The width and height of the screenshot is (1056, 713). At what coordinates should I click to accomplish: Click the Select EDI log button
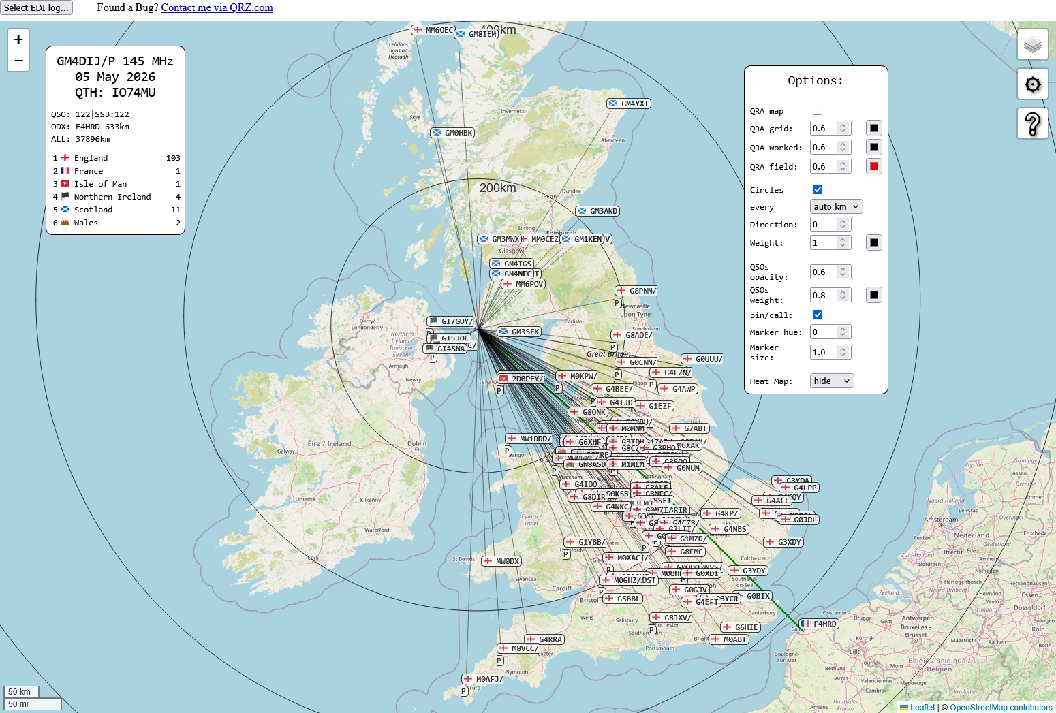(36, 8)
